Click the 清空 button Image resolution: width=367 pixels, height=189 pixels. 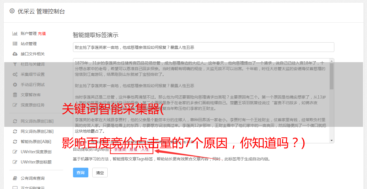[x=100, y=173]
